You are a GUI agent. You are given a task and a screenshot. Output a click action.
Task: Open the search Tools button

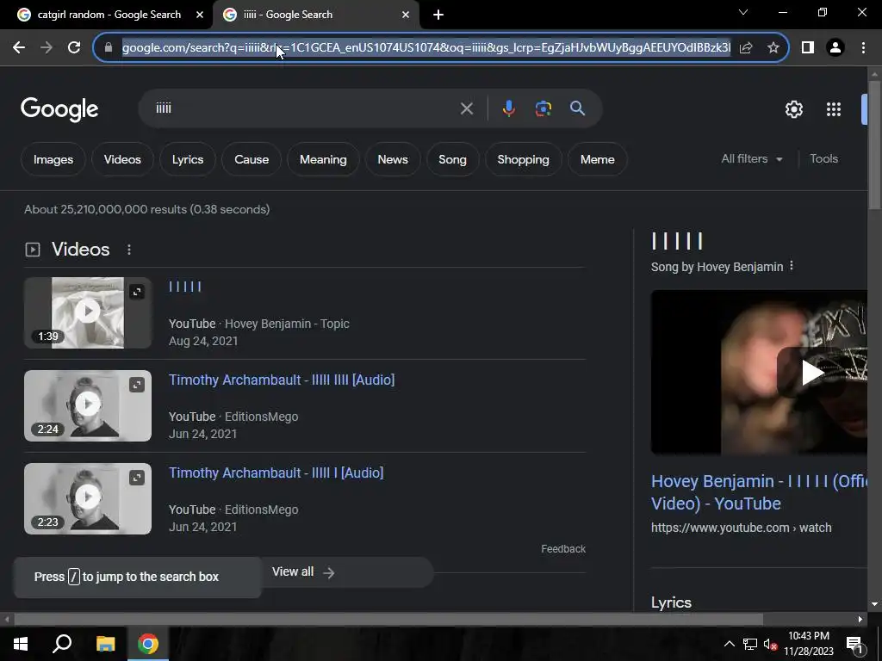coord(824,159)
